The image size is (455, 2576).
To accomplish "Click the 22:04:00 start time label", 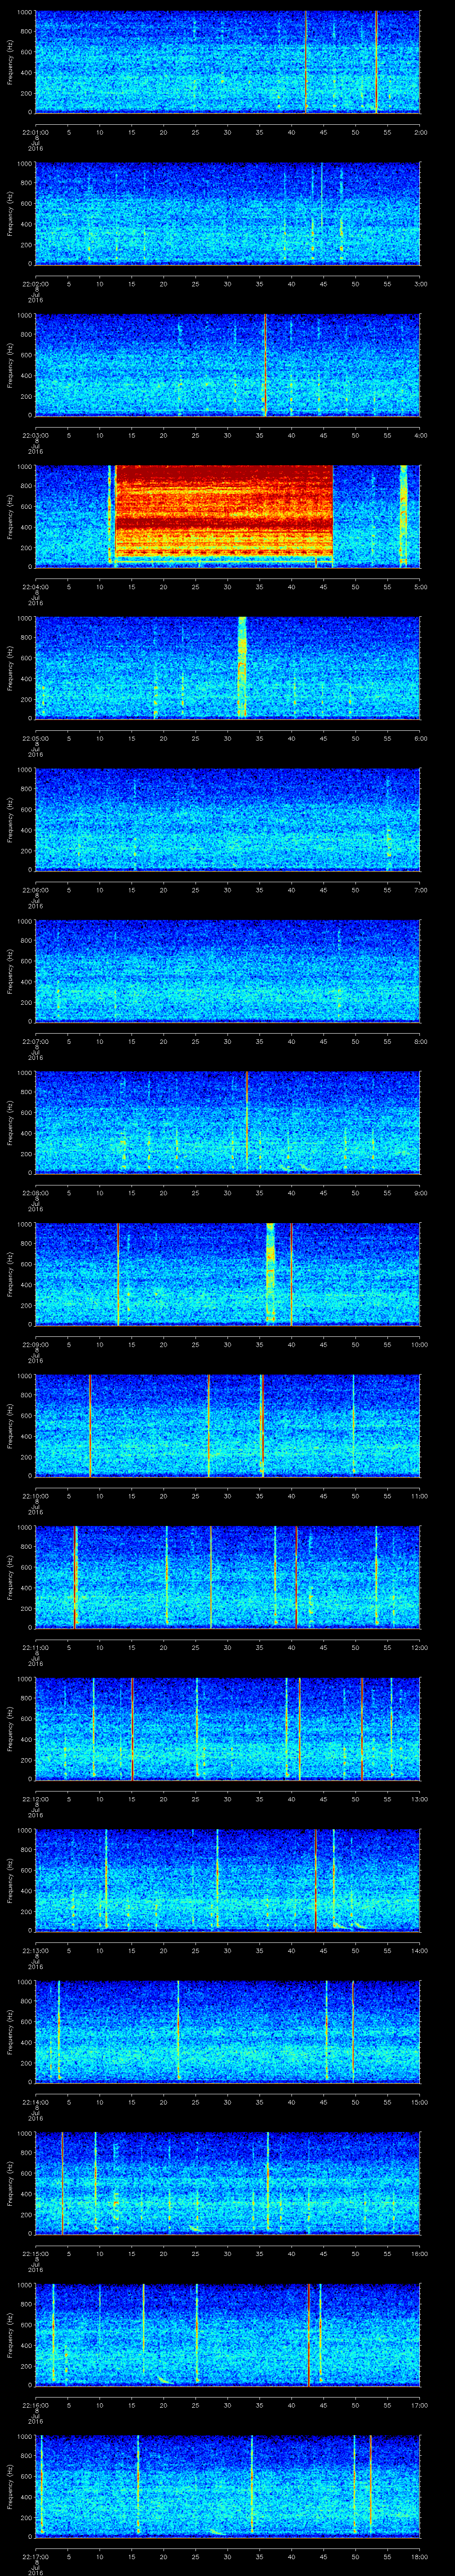I will click(35, 586).
